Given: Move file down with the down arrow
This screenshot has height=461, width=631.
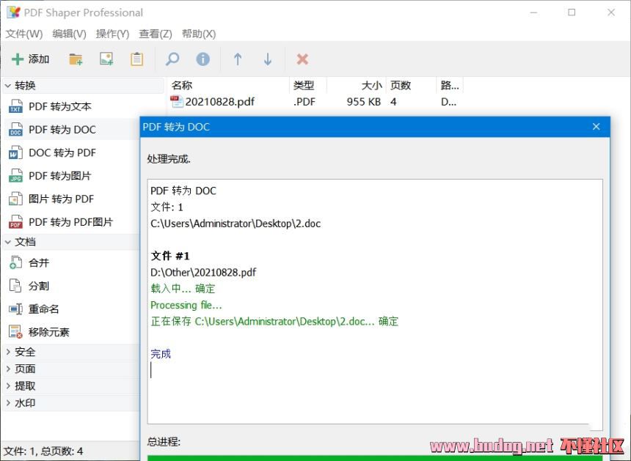Looking at the screenshot, I should 268,59.
